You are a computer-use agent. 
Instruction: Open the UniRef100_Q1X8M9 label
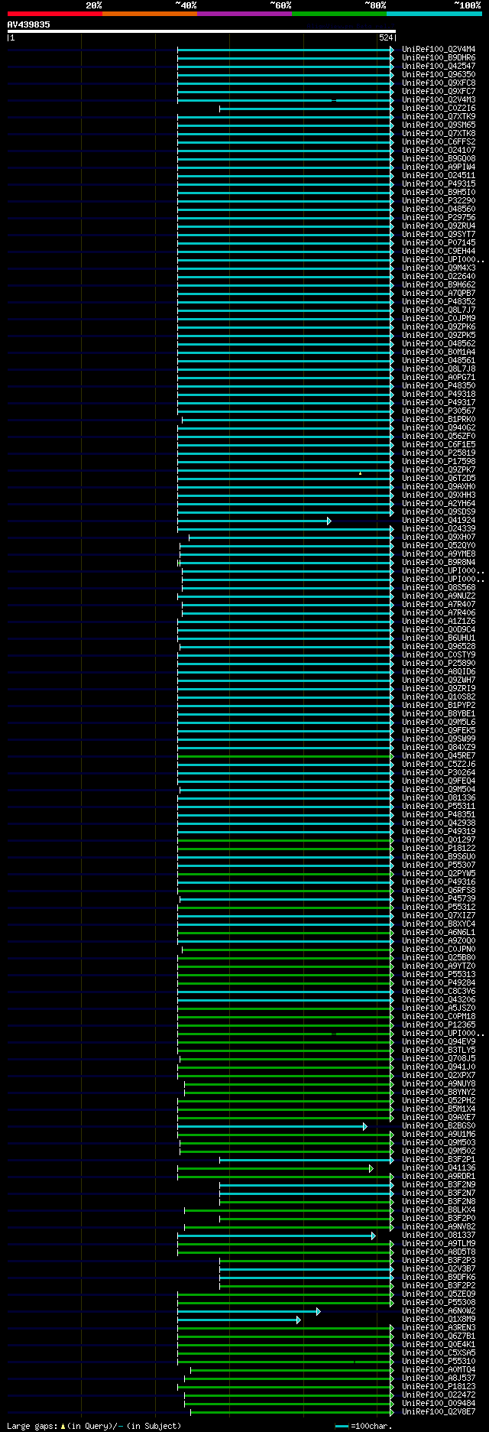tap(439, 1319)
